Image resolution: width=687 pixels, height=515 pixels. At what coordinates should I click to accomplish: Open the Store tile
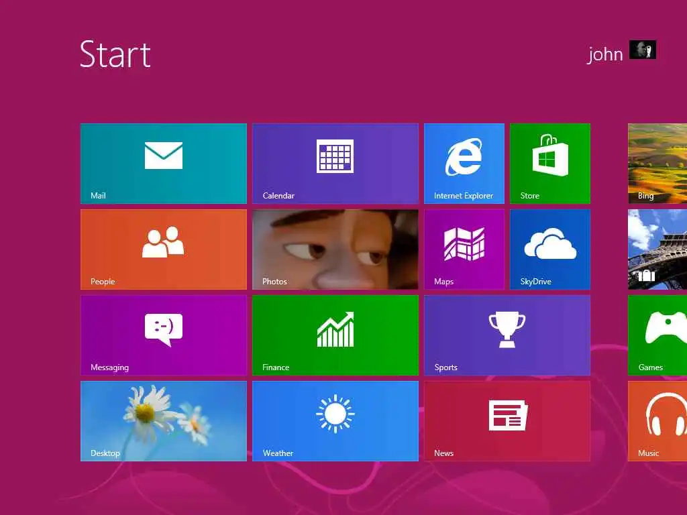[x=550, y=164]
